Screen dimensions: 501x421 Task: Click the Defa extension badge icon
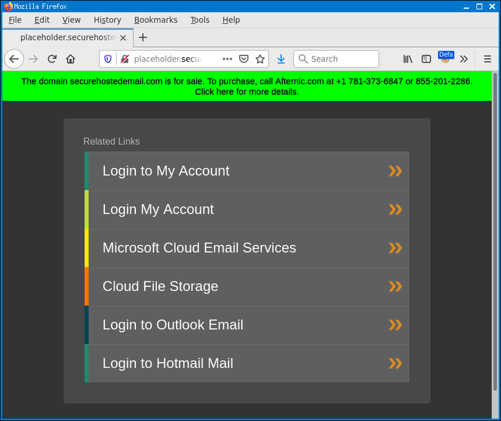coord(445,58)
